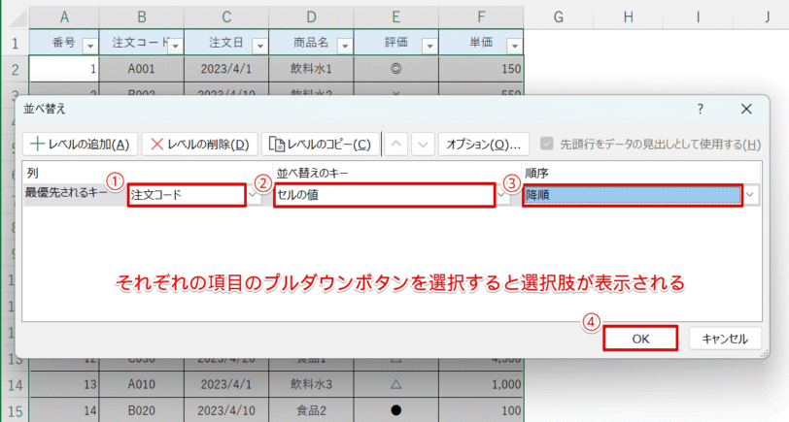Click the △ rating cell in row 14
Viewport: 789px width, 422px height.
(396, 385)
